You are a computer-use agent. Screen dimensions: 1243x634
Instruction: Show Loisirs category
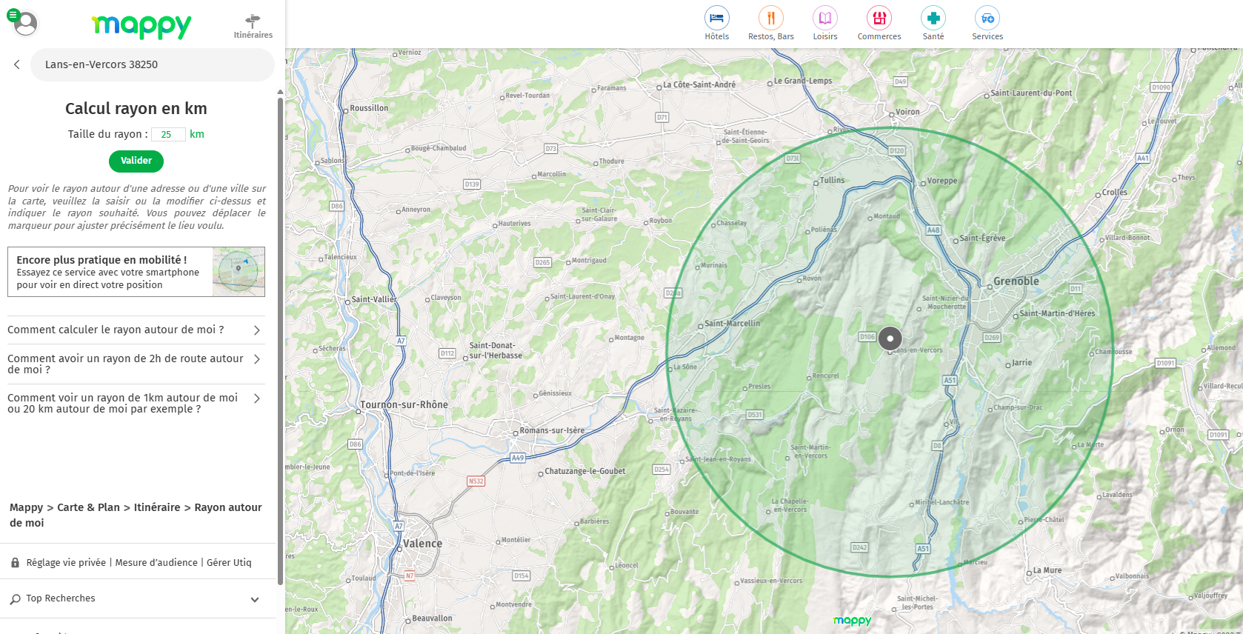[825, 23]
